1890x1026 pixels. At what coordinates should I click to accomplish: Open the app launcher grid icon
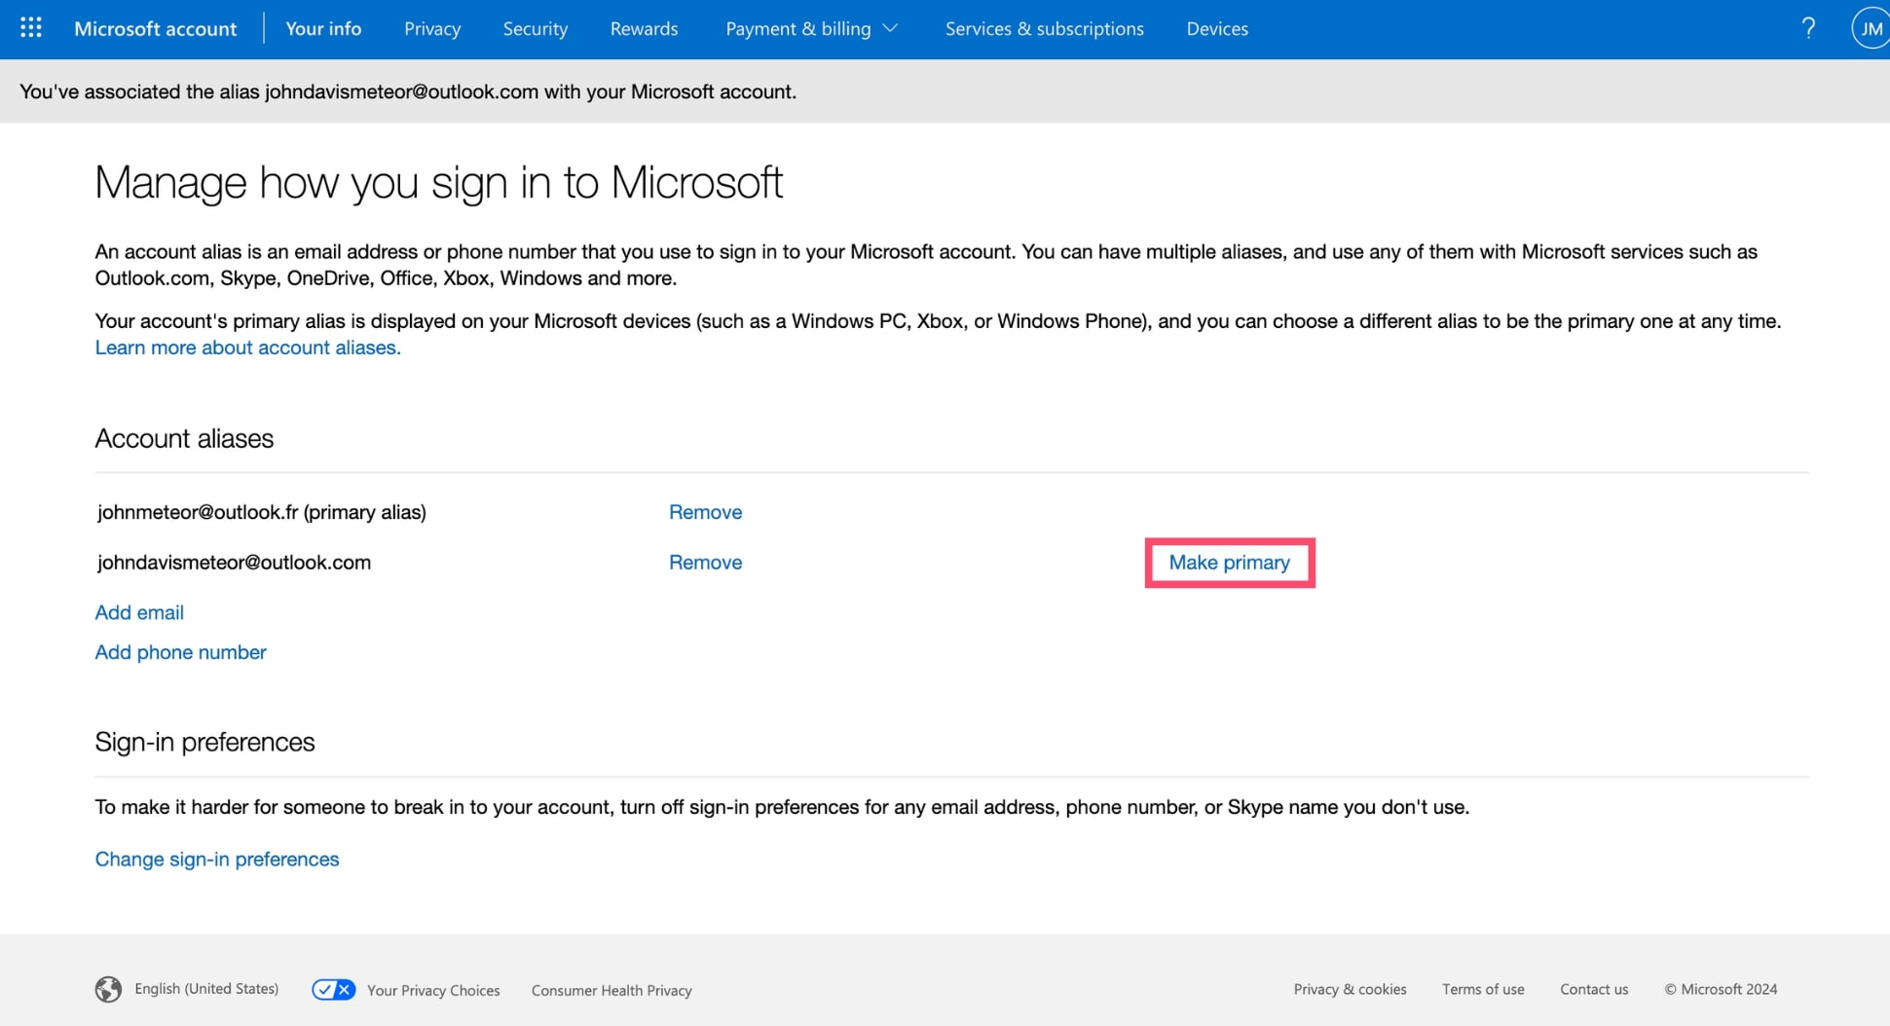[x=30, y=28]
